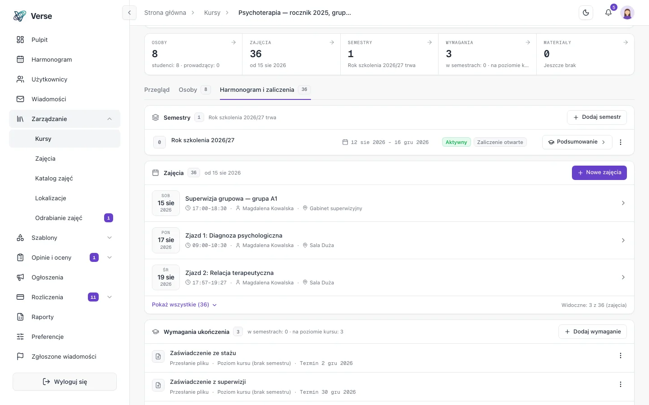Viewport: 649px width, 405px height.
Task: Switch to the Przegląd tab
Action: (x=157, y=90)
